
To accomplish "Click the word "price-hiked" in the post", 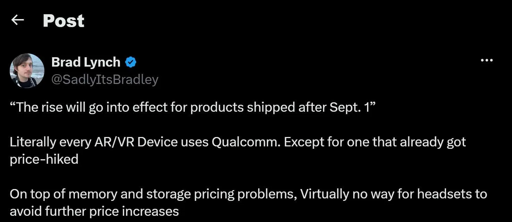I will 44,160.
